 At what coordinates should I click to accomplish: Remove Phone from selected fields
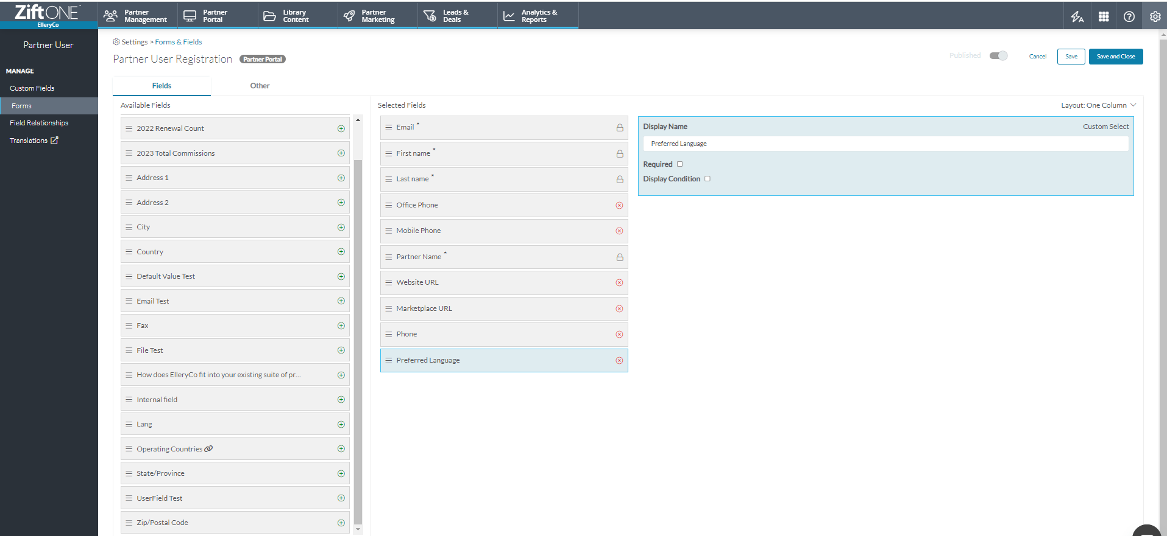pos(619,334)
